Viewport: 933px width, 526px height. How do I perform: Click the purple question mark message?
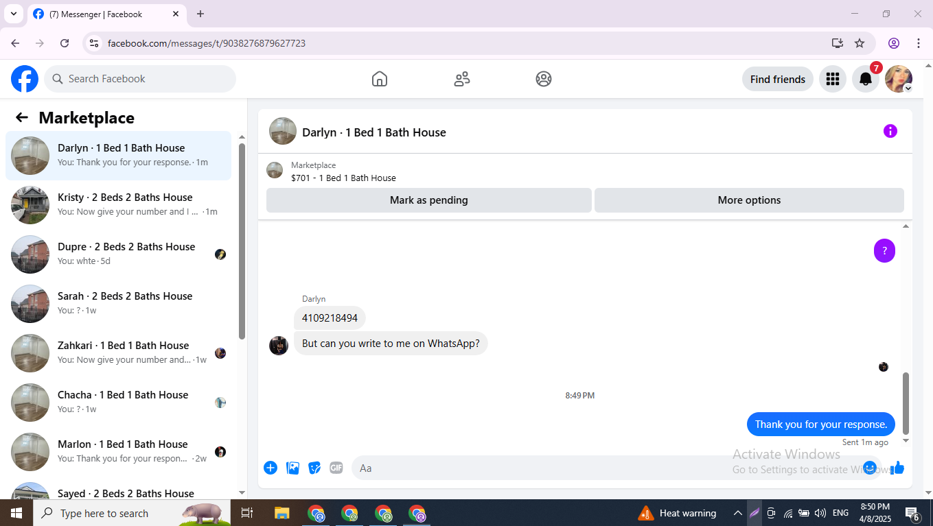pos(885,250)
